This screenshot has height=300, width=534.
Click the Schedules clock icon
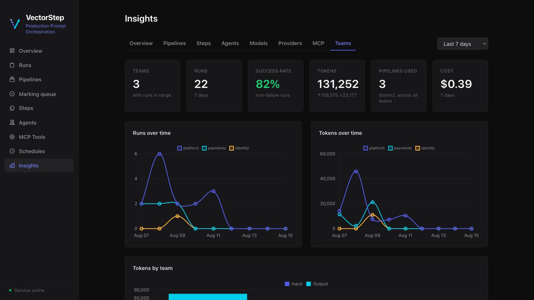point(12,151)
